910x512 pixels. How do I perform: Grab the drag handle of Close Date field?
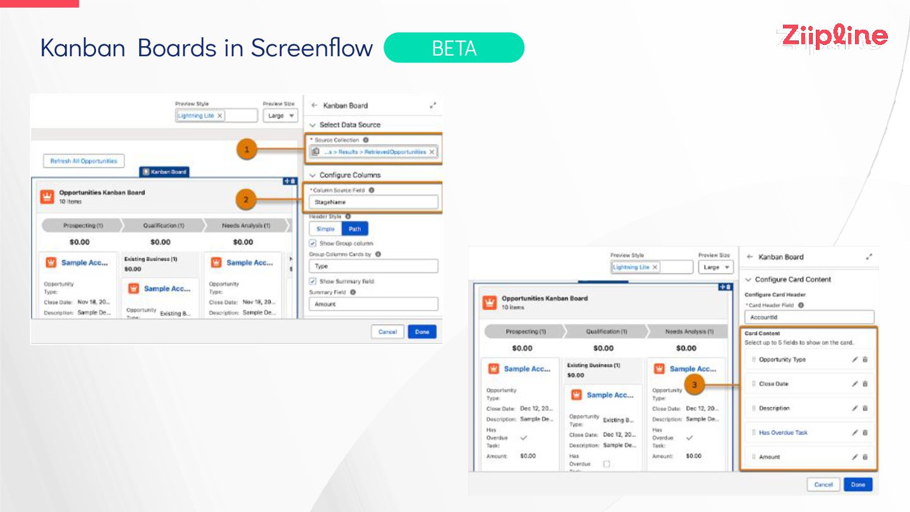coord(754,384)
